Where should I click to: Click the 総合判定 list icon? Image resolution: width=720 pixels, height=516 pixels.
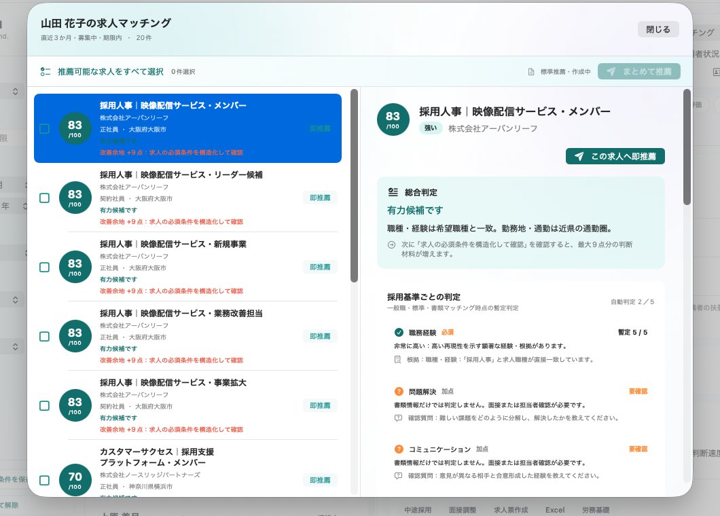(393, 192)
